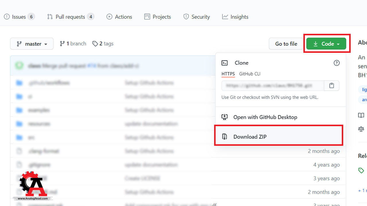Click the Clone help question mark icon
367x206 pixels.
click(x=337, y=63)
